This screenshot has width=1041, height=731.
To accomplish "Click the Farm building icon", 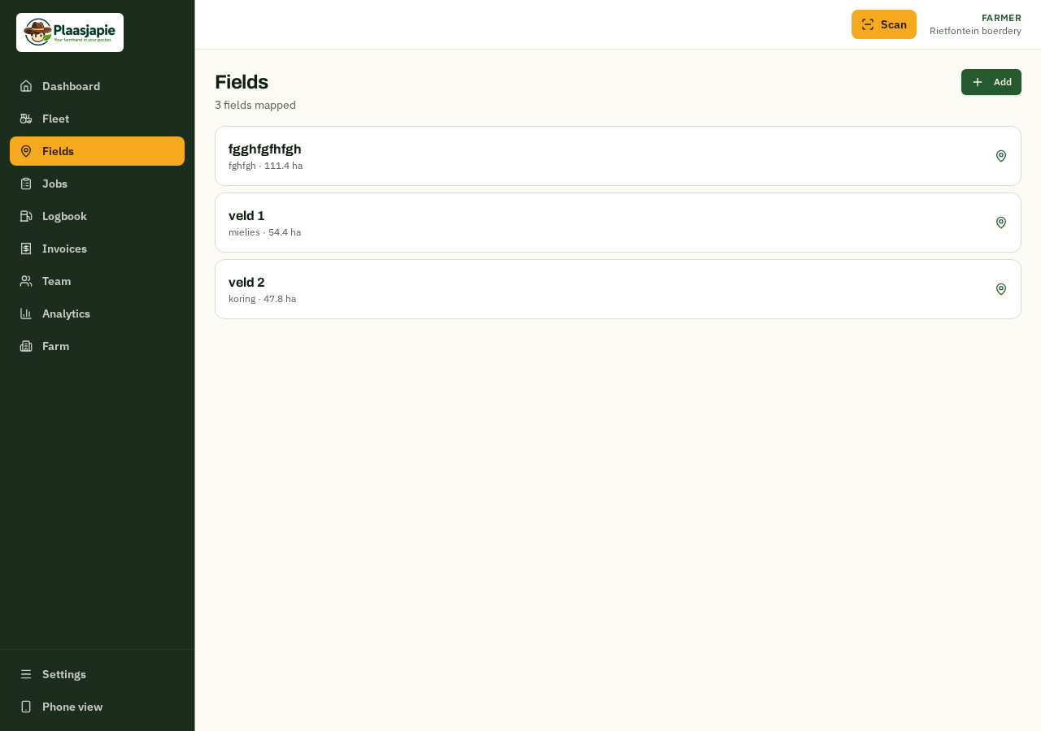I will (26, 346).
